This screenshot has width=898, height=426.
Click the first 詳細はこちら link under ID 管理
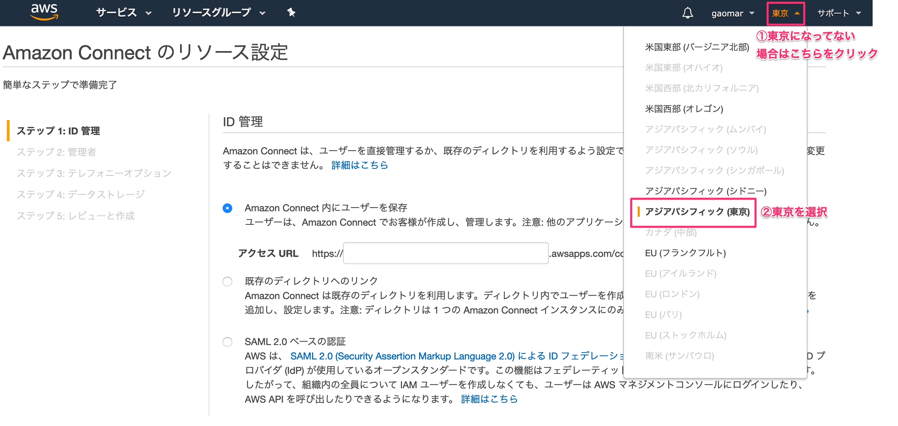pos(359,165)
